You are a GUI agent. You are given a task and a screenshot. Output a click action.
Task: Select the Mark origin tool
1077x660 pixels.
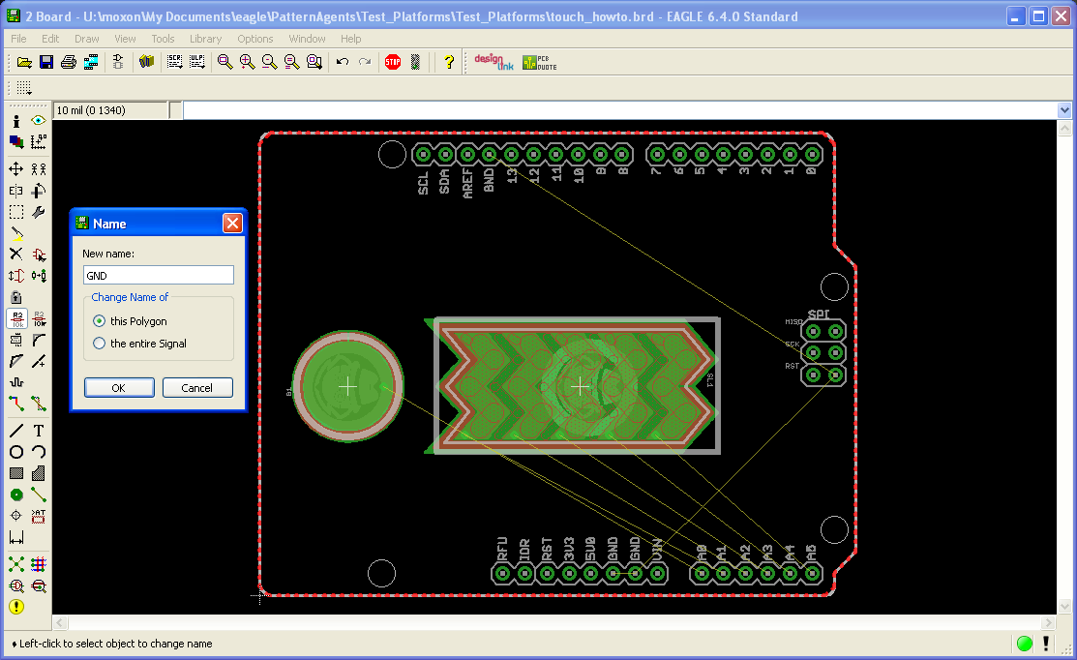[x=39, y=142]
